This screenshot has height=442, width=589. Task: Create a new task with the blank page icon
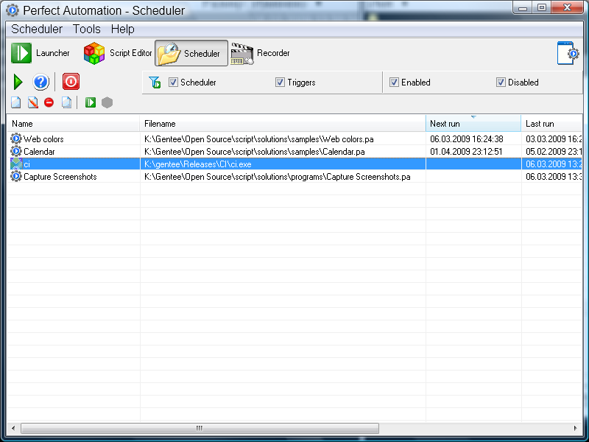point(15,102)
